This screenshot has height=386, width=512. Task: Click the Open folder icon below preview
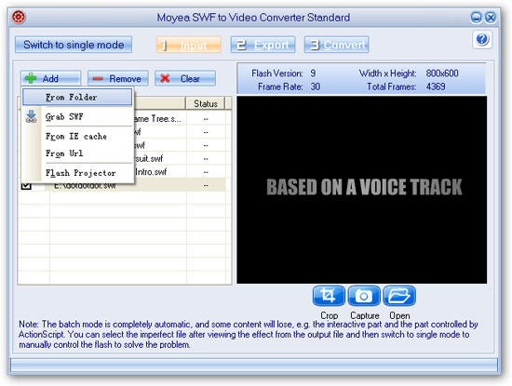click(399, 296)
